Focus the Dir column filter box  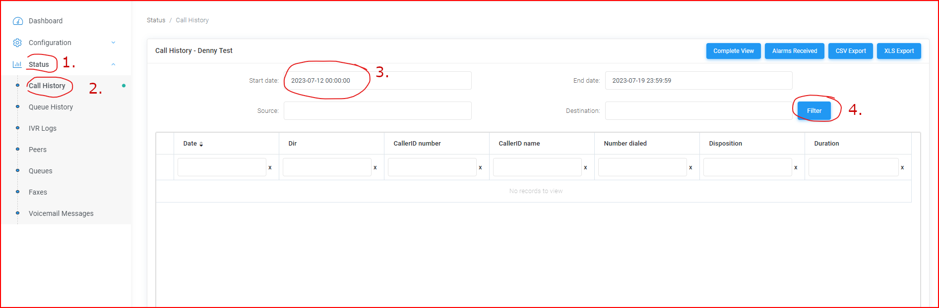[x=327, y=167]
